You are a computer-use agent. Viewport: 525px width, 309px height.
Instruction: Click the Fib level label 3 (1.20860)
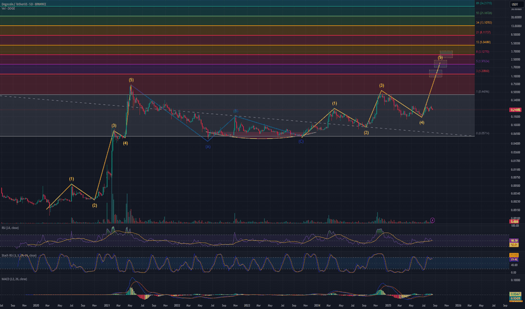483,71
